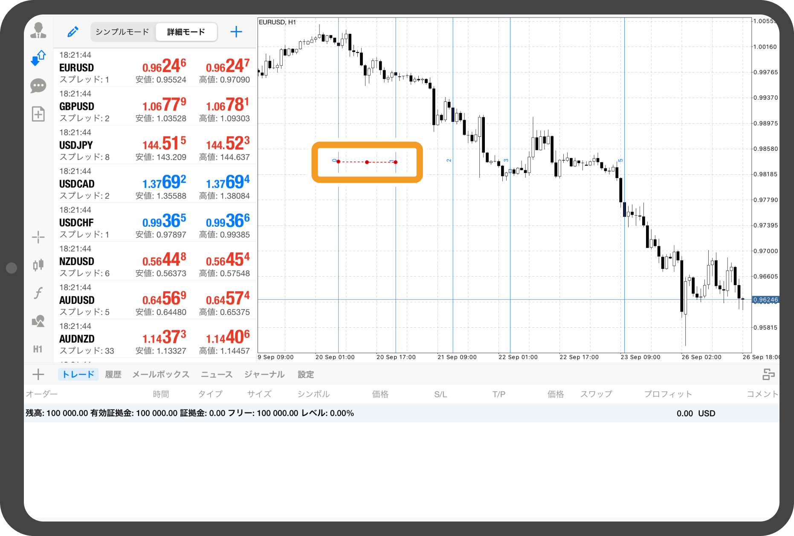Select the USDJPY quote row
This screenshot has height=536, width=794.
click(x=154, y=145)
